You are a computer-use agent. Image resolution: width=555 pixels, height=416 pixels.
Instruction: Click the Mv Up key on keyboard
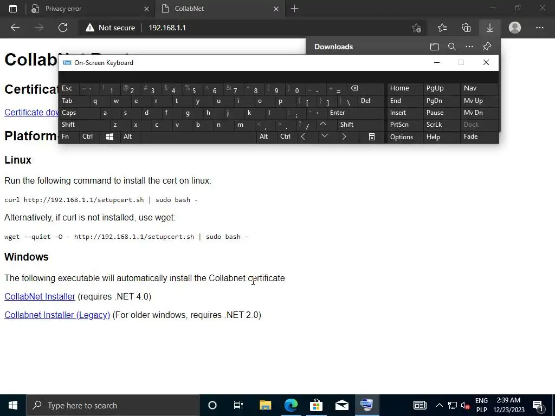click(x=479, y=101)
